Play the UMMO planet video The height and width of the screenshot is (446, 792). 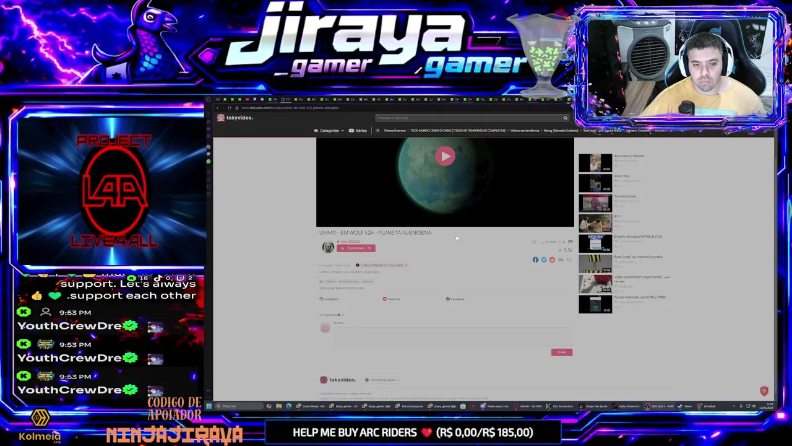(445, 156)
